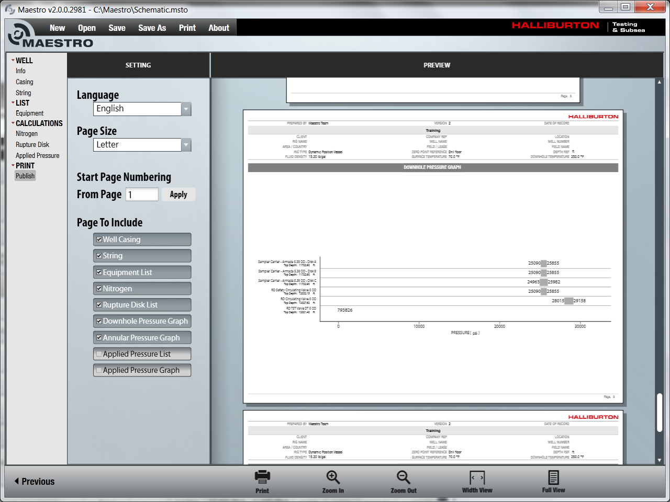Collapse the CALCULATIONS tree section
This screenshot has width=670, height=502.
click(x=13, y=123)
